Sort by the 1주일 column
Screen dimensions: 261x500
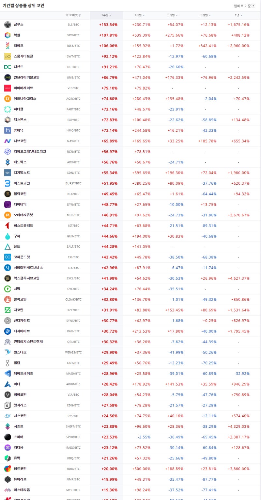[106, 15]
